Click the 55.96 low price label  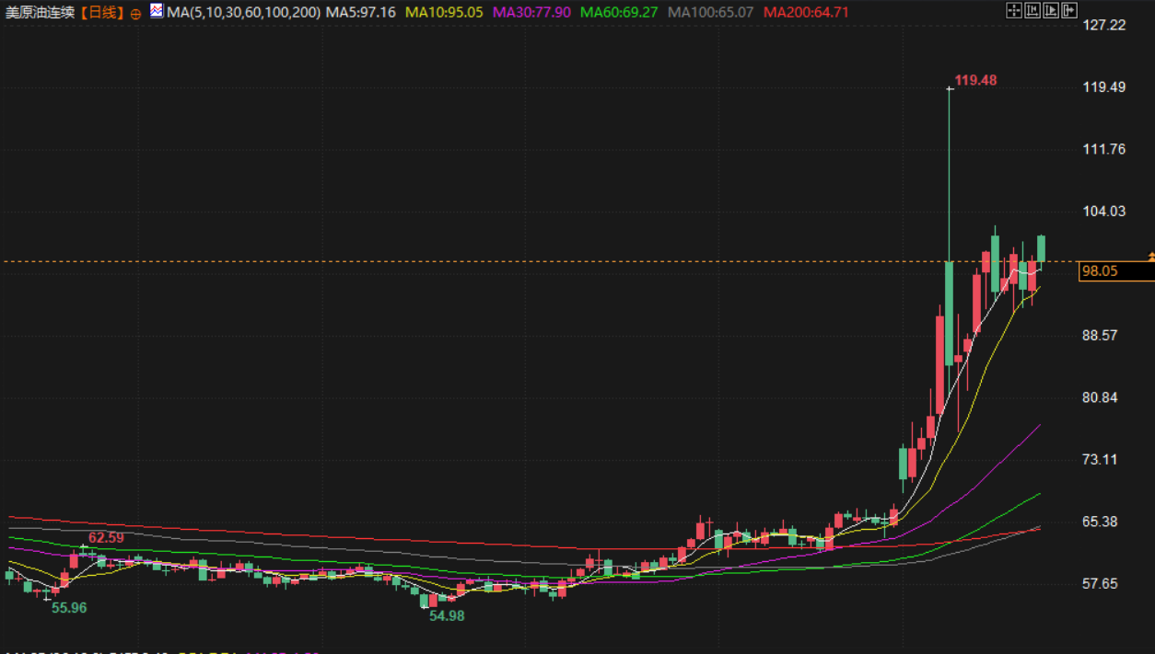pyautogui.click(x=69, y=607)
